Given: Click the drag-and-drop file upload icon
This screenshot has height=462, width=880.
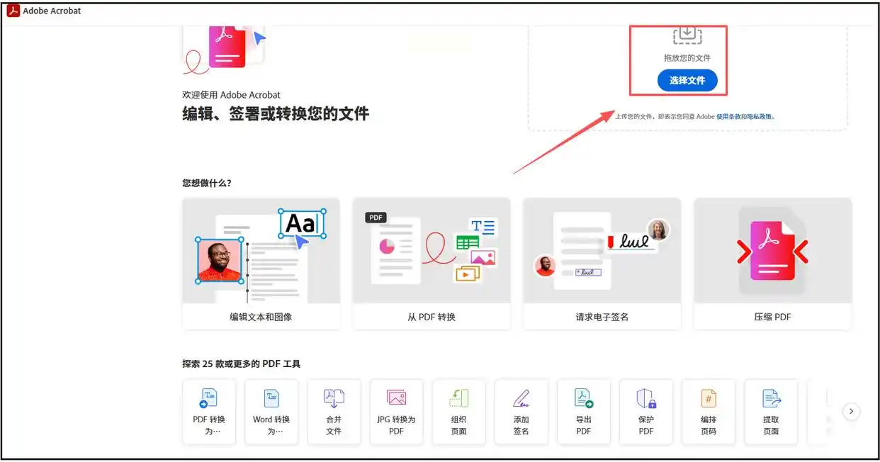Looking at the screenshot, I should 687,35.
